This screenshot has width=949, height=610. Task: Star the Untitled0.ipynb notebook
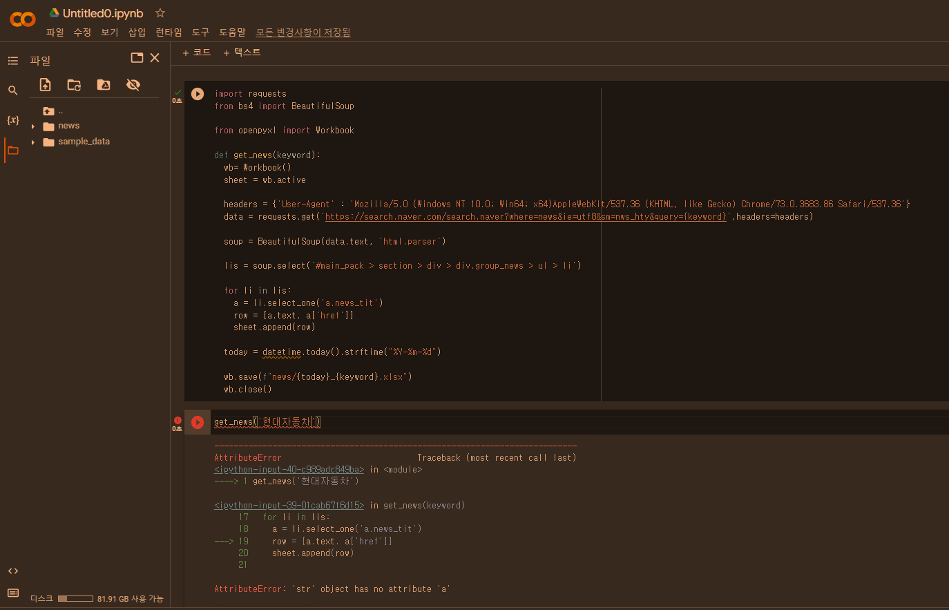click(x=160, y=13)
